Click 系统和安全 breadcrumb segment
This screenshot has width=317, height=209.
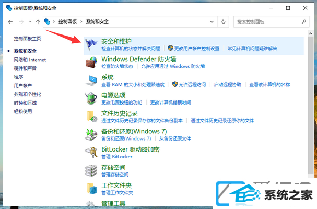(x=97, y=21)
